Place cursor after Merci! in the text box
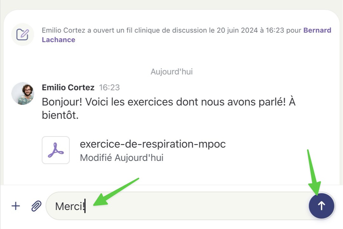 coord(86,206)
